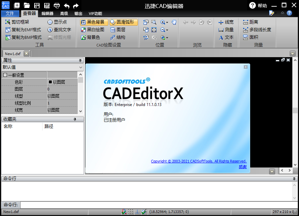Select the 距离 distance measuring tool
299x216 pixels.
point(250,22)
